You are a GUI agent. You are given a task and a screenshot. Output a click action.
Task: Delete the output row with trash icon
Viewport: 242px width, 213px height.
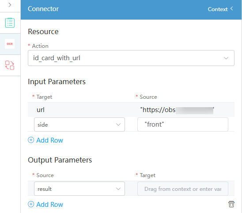(231, 204)
